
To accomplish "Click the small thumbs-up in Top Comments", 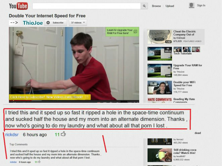I will pyautogui.click(x=39, y=162).
